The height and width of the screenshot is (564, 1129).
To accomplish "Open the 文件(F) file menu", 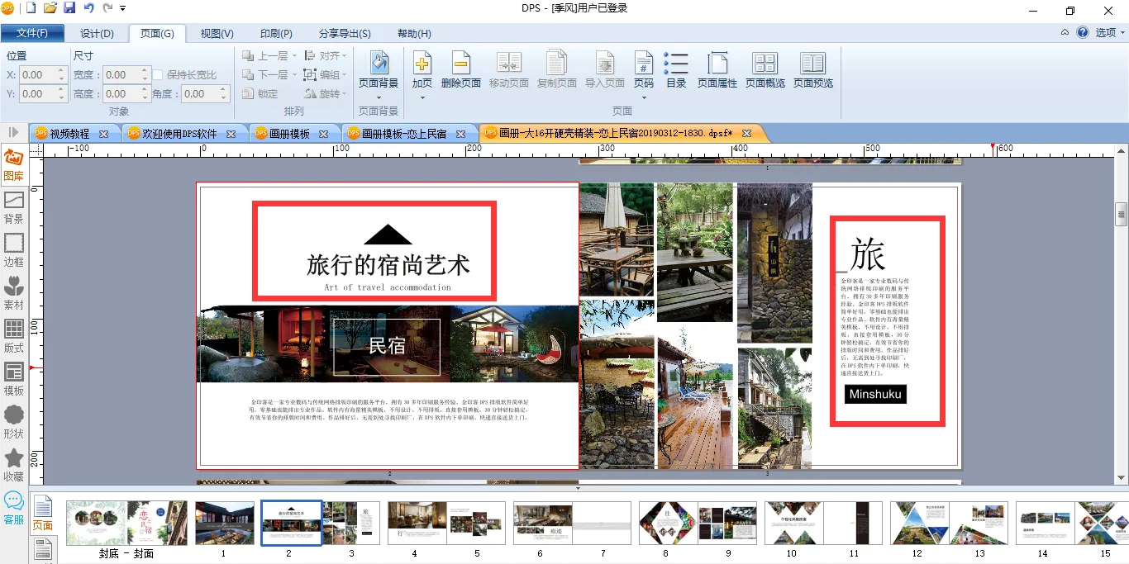I will pyautogui.click(x=32, y=34).
